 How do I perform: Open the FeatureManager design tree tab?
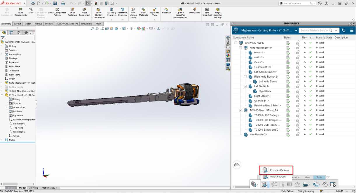tap(4, 33)
